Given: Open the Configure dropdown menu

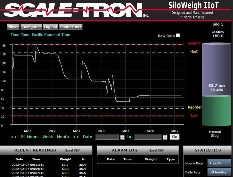Looking at the screenshot, I should [x=31, y=27].
